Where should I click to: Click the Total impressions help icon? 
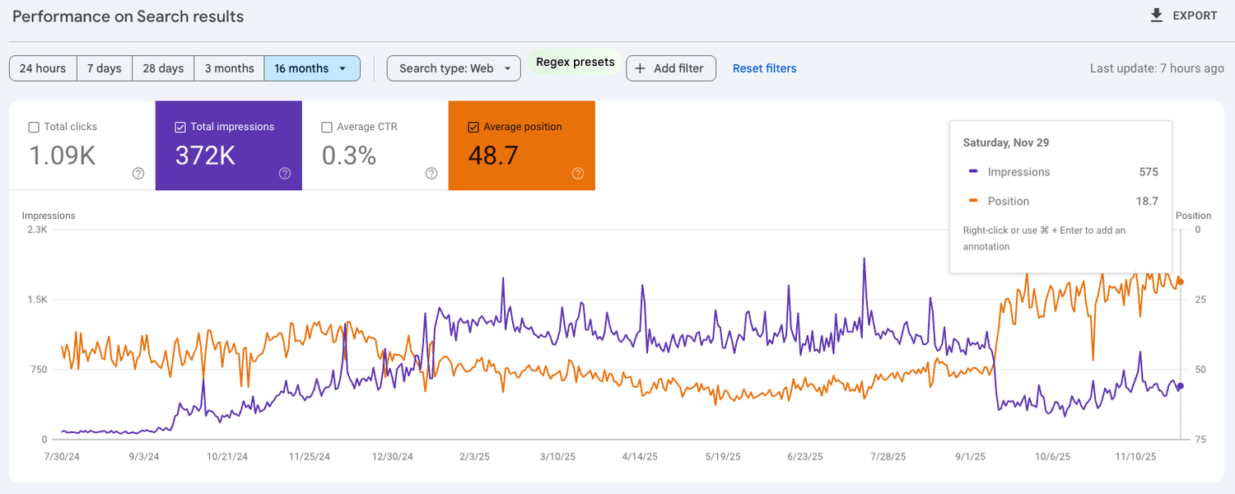(284, 174)
